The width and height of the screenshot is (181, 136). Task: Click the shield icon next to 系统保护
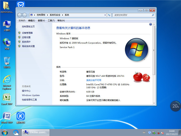pyautogui.click(x=20, y=42)
